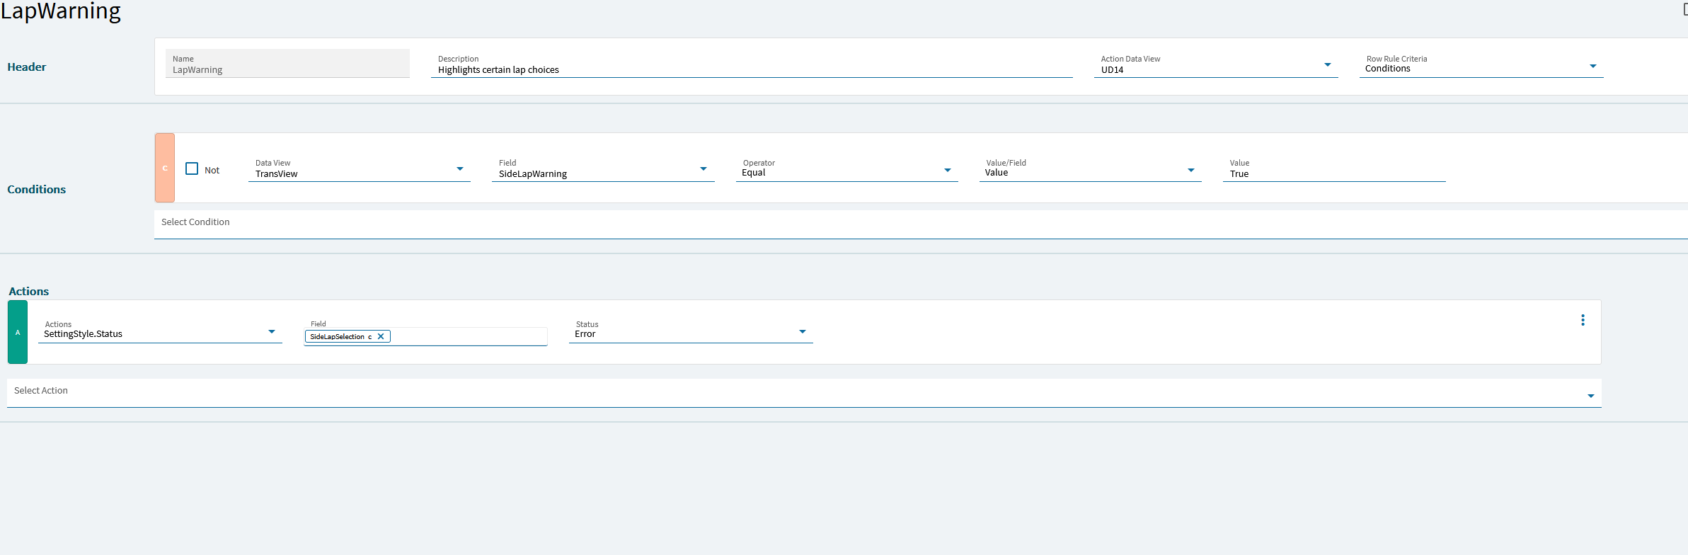
Task: Expand the Action Data View dropdown
Action: 1328,65
